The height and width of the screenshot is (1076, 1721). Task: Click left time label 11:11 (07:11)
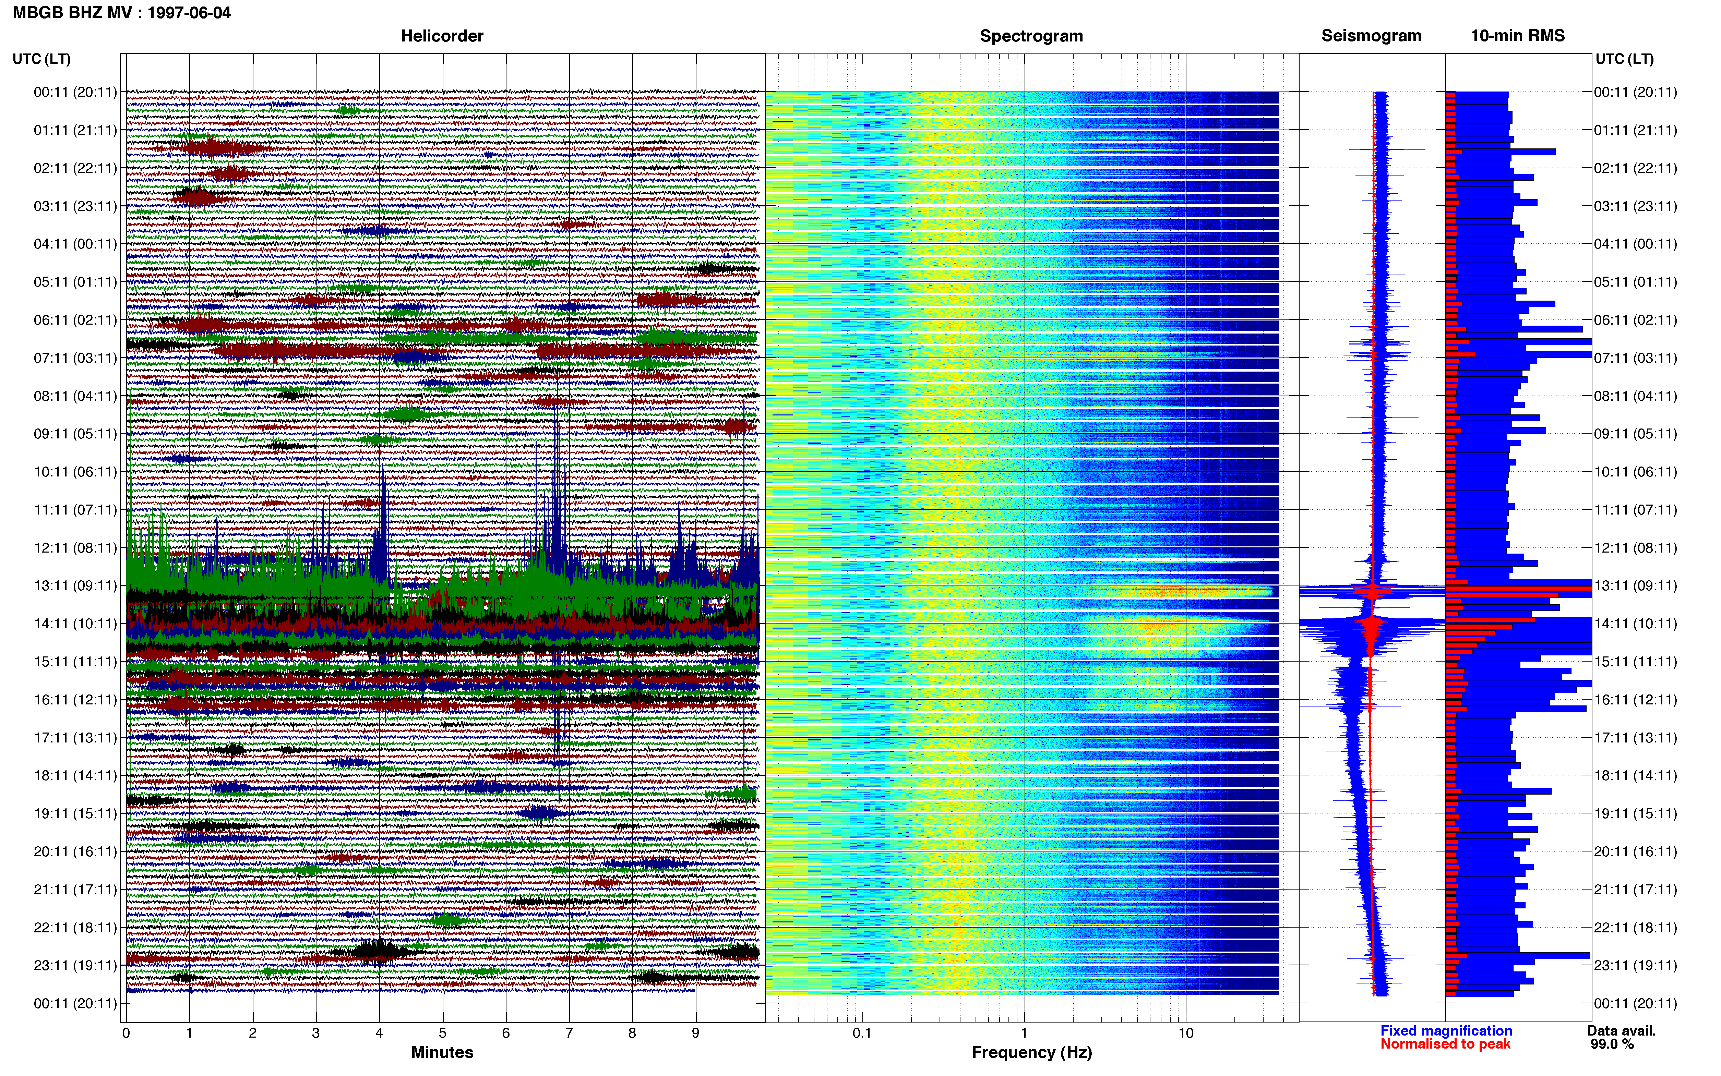pyautogui.click(x=75, y=509)
